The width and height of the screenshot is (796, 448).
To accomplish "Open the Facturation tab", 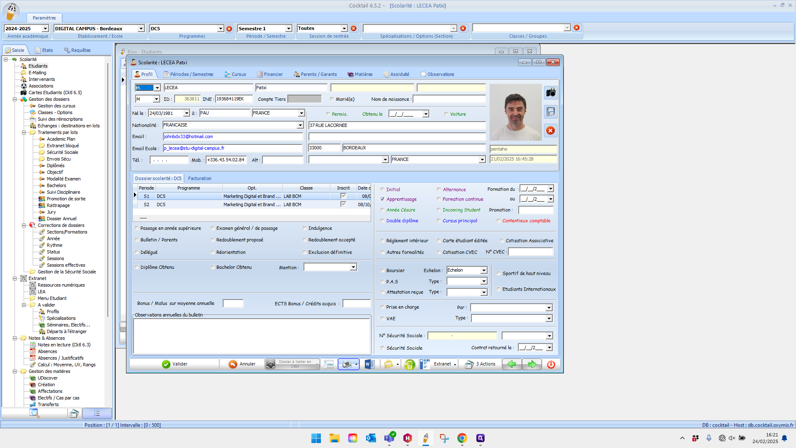I will coord(199,178).
